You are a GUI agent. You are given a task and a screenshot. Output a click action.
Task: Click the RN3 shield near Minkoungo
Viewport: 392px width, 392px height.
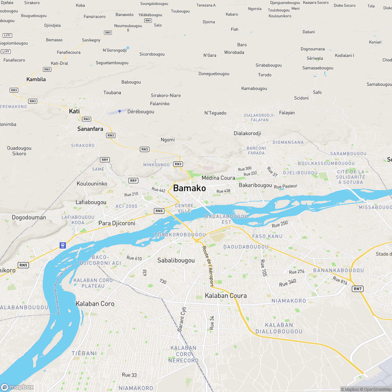click(178, 164)
